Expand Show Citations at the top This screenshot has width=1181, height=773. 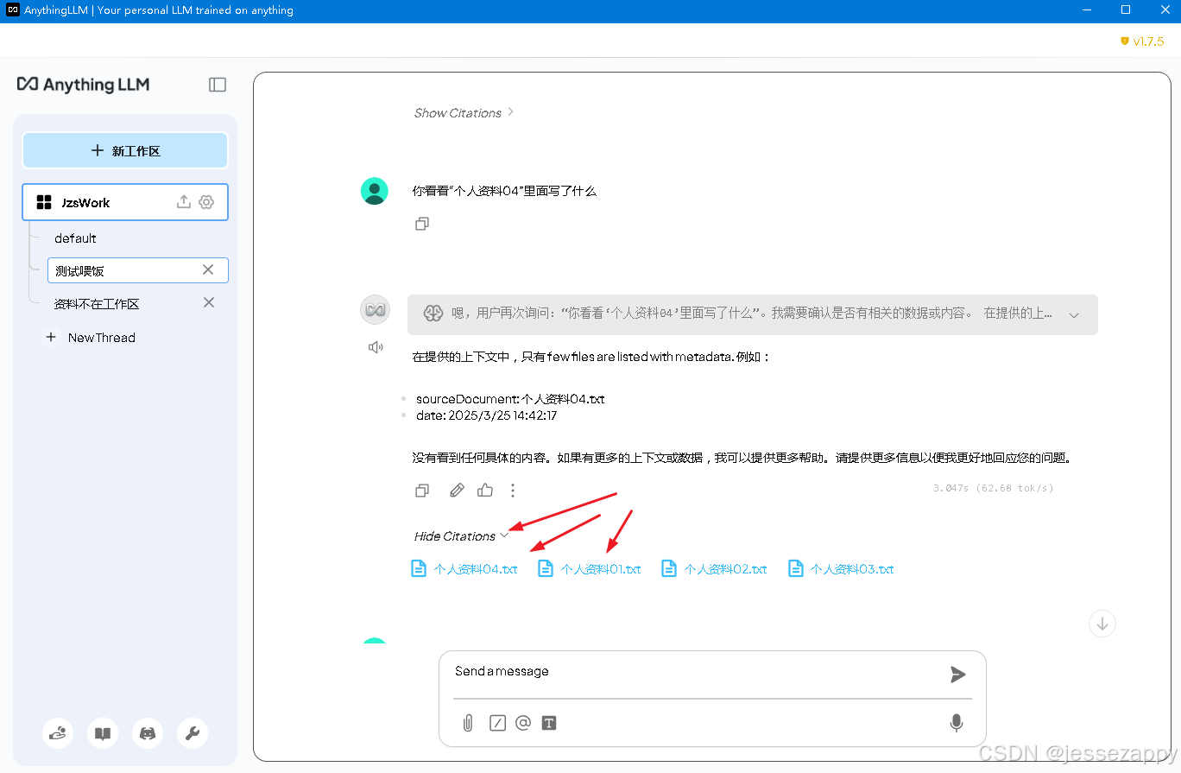click(x=464, y=113)
